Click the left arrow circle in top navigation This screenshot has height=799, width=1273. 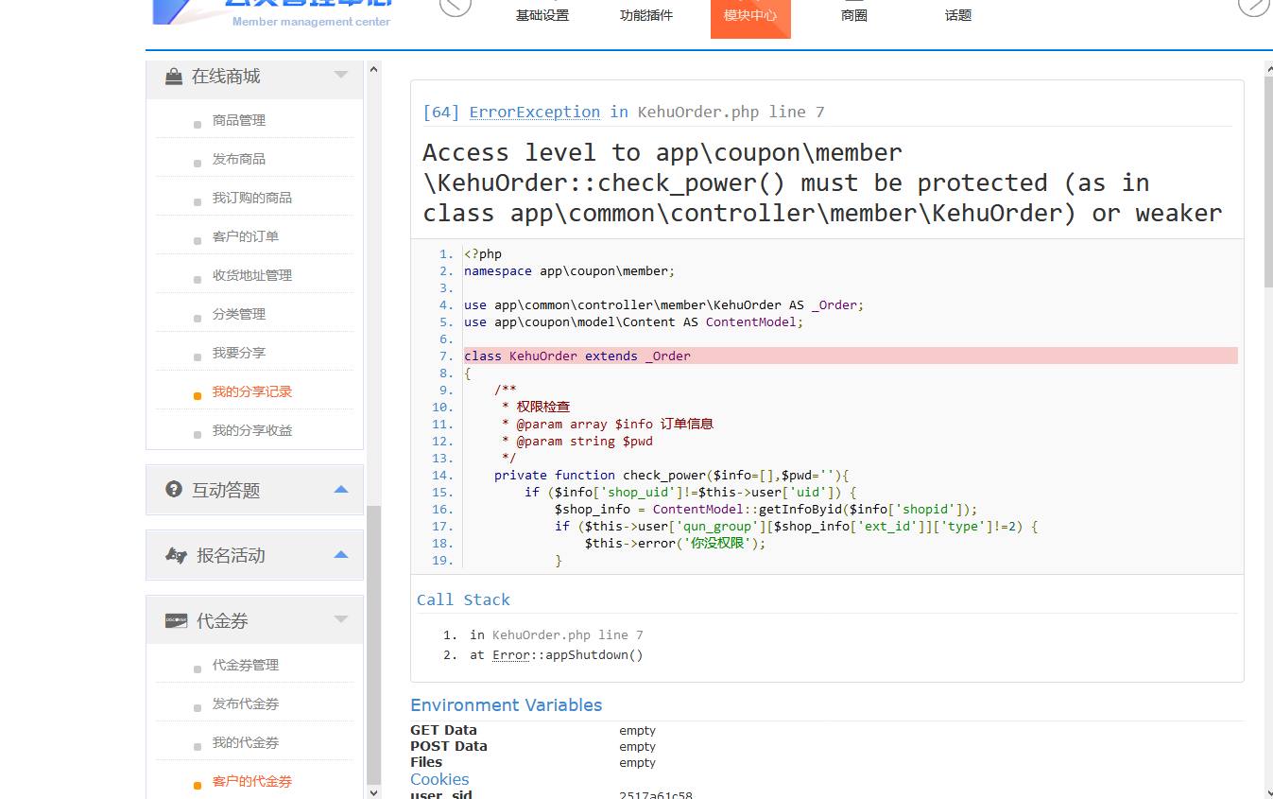[x=456, y=5]
